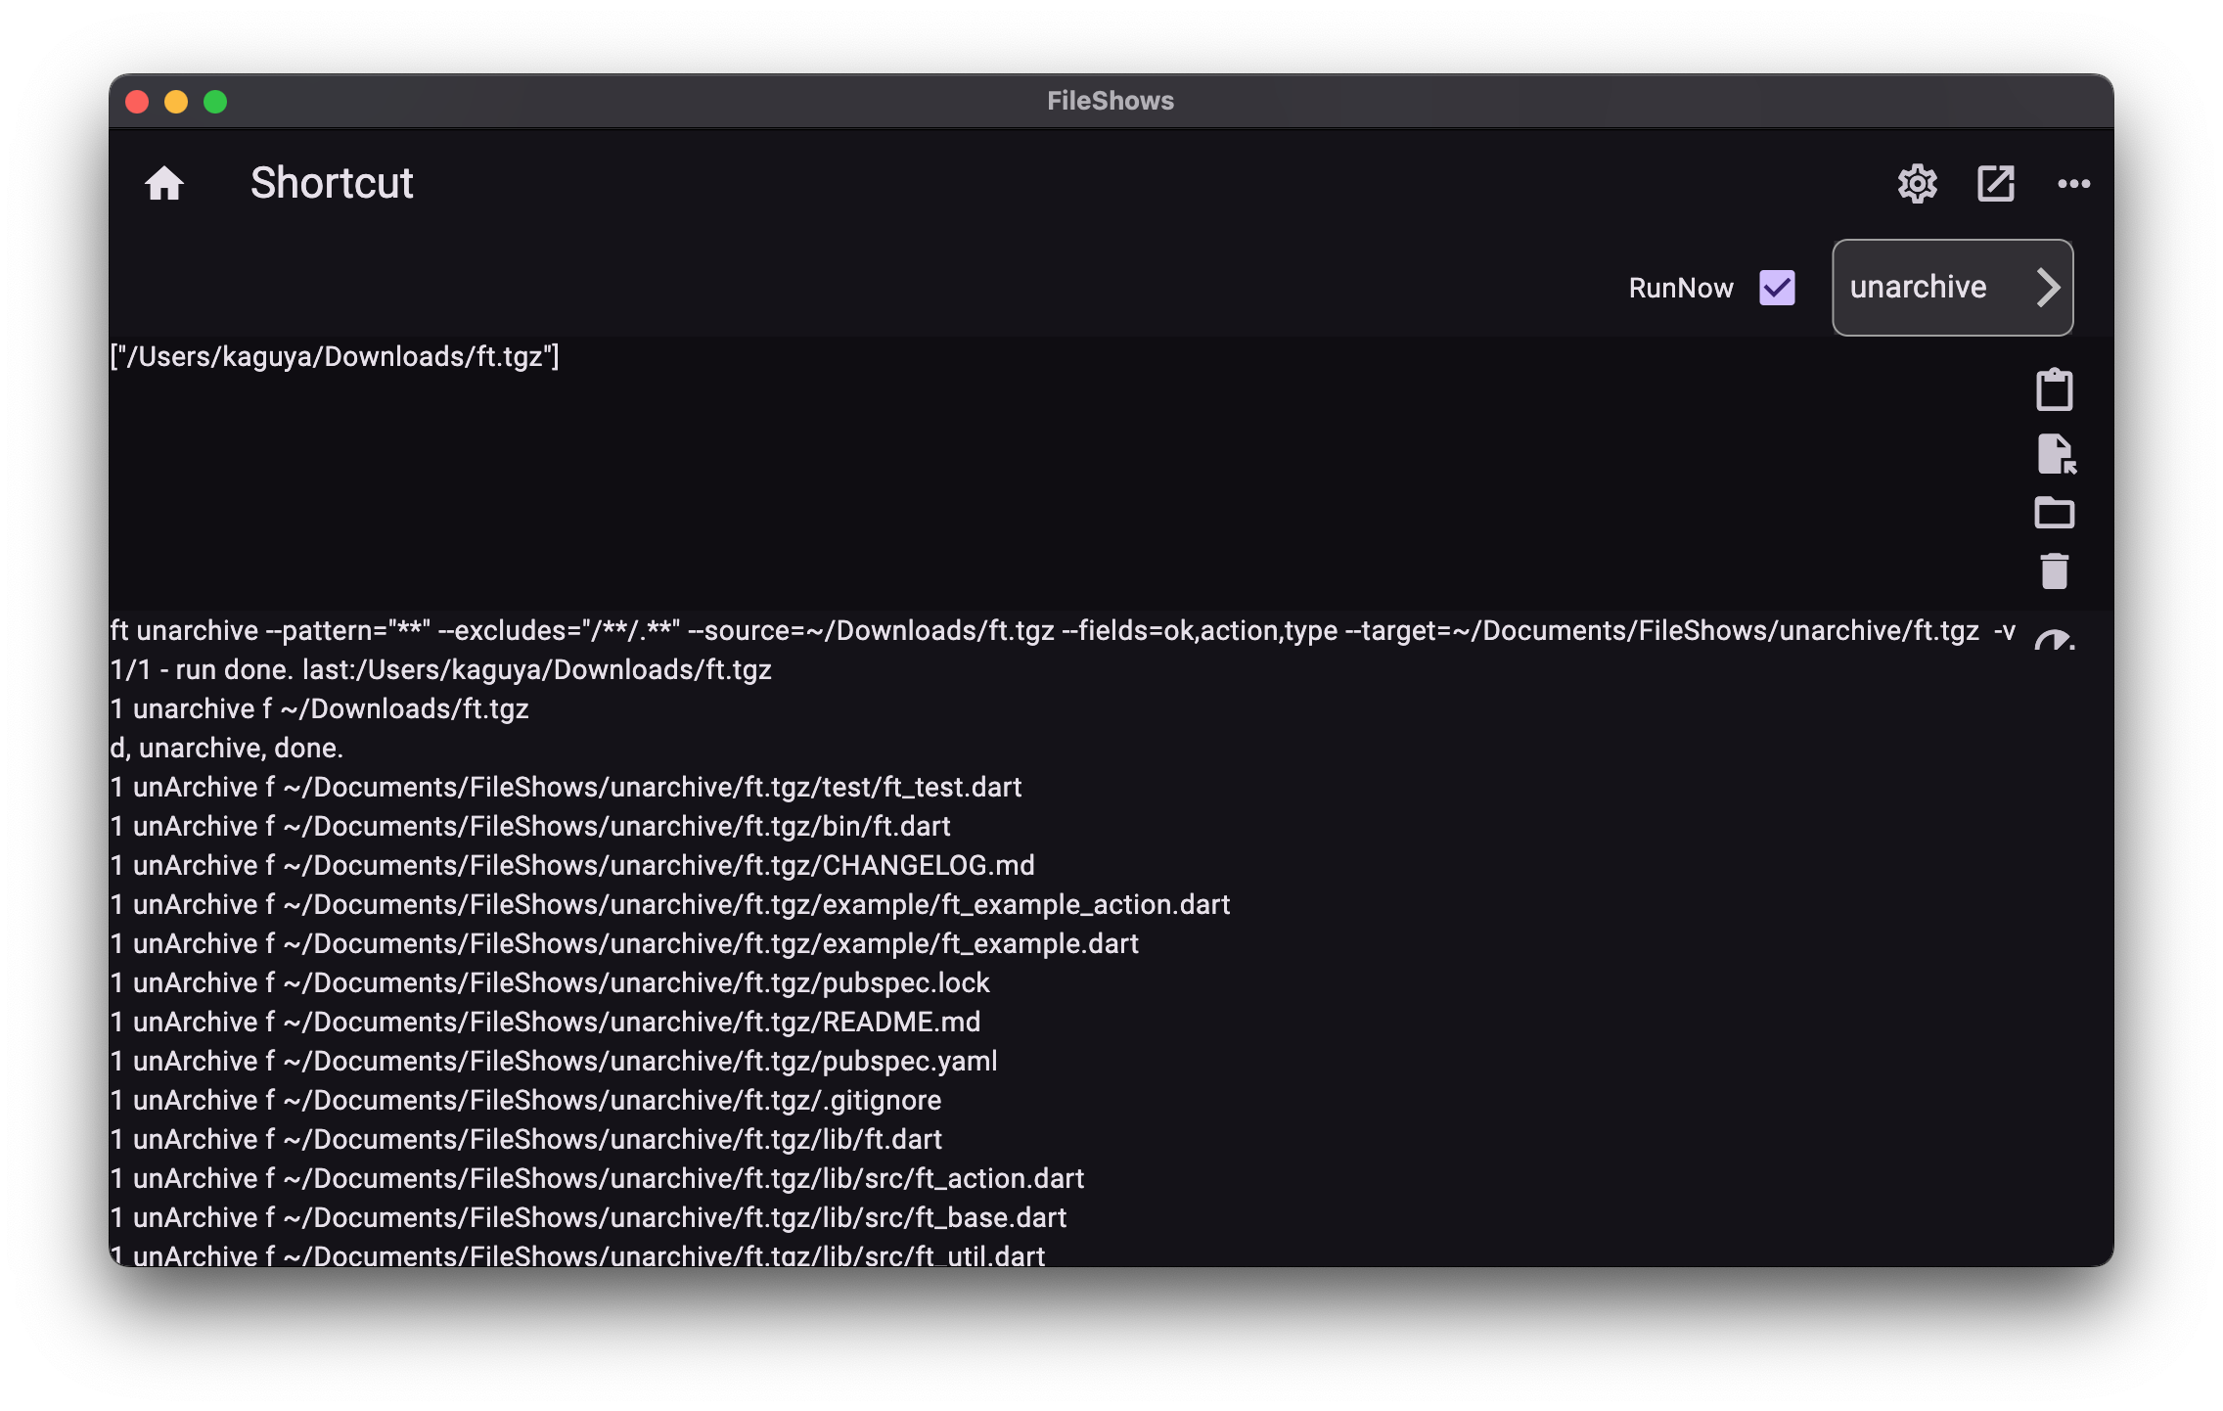Click into the file paths input area
The height and width of the screenshot is (1411, 2223).
coord(978,470)
